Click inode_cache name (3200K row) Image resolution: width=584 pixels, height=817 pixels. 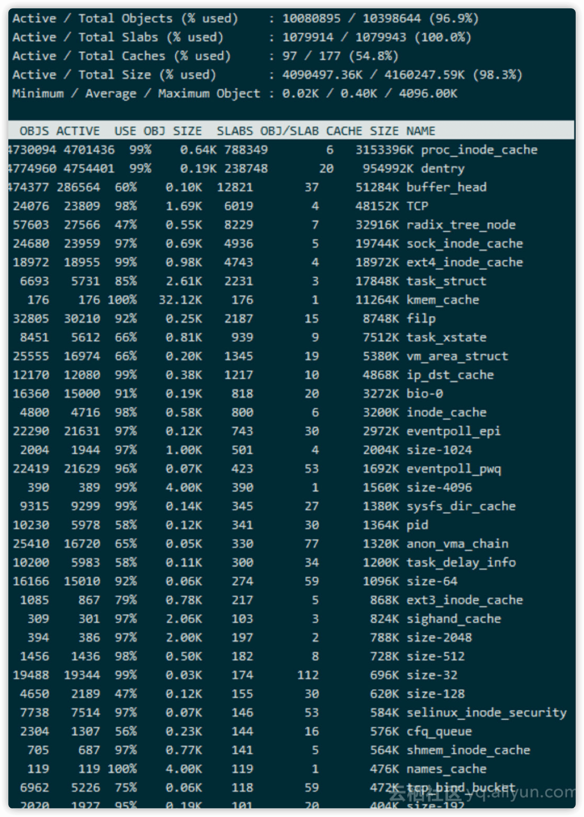(x=446, y=413)
